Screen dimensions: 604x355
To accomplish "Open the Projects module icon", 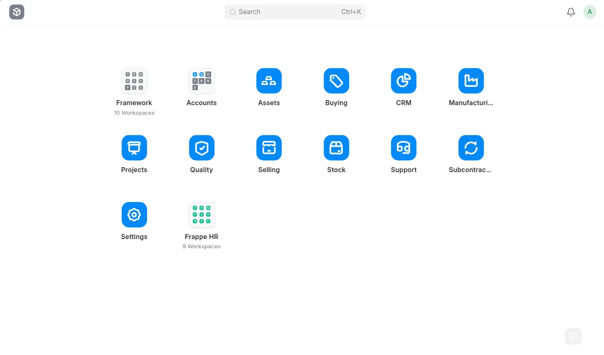I will tap(134, 148).
